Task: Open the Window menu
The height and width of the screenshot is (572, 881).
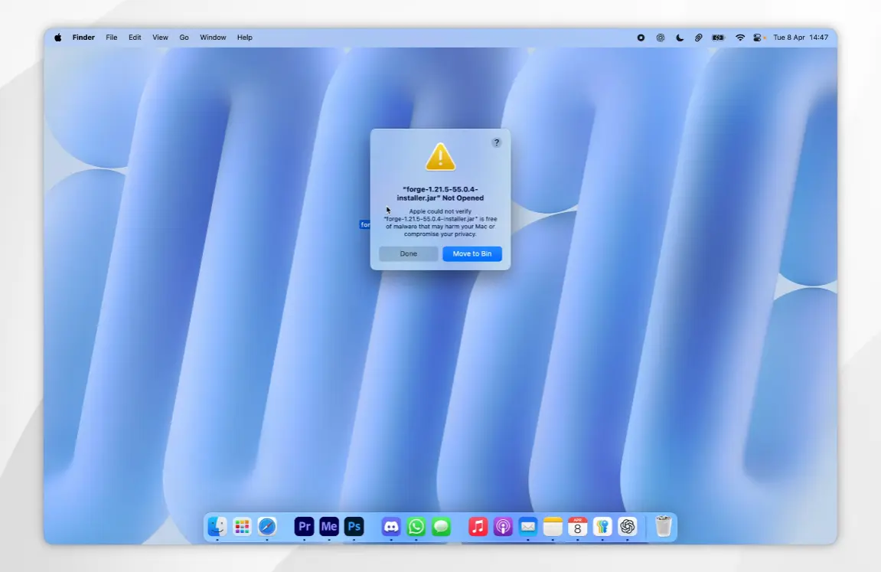Action: (x=213, y=38)
